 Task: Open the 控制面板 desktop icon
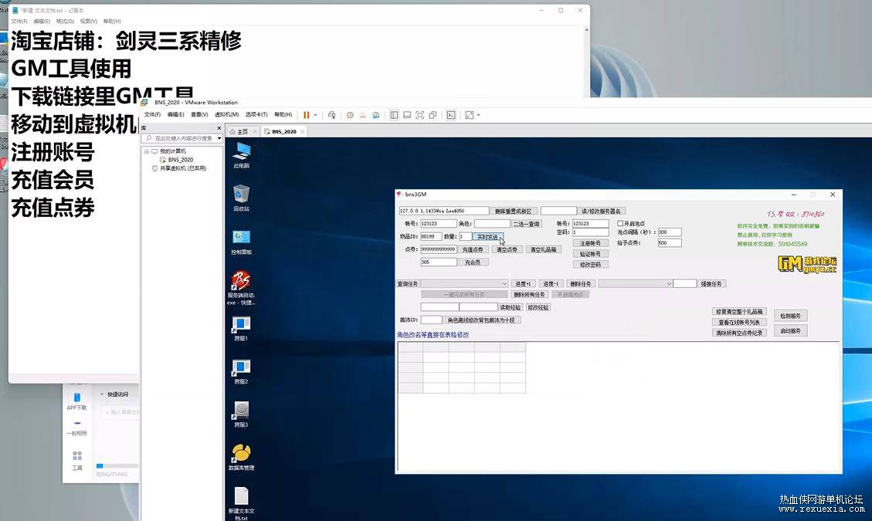[x=241, y=242]
